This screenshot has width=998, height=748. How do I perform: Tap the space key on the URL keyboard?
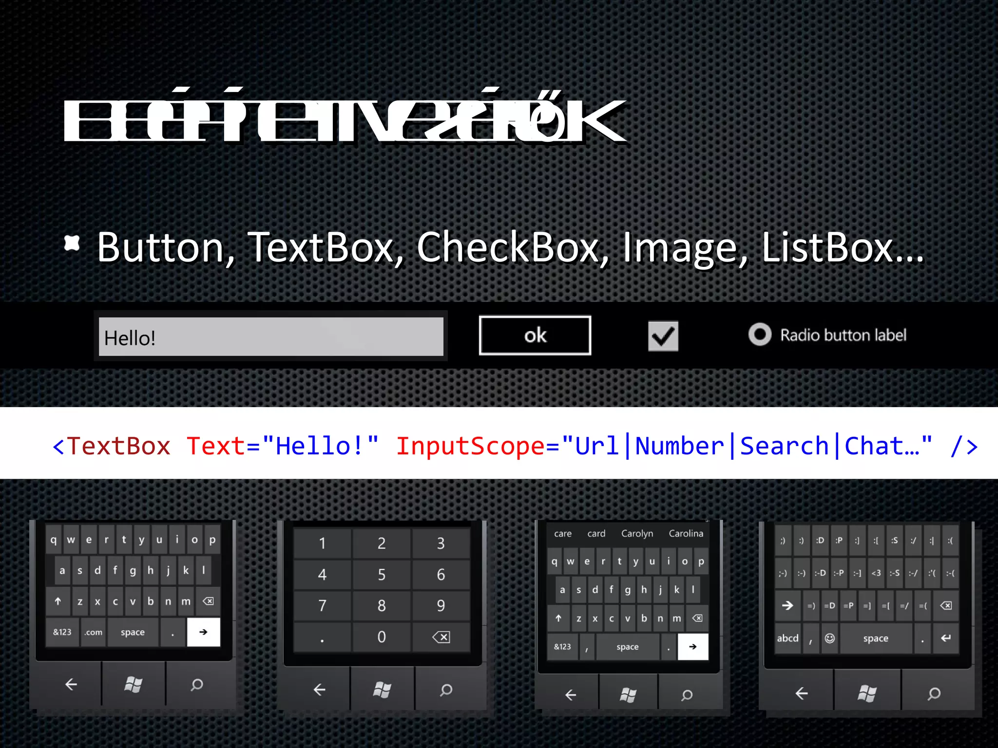click(133, 632)
